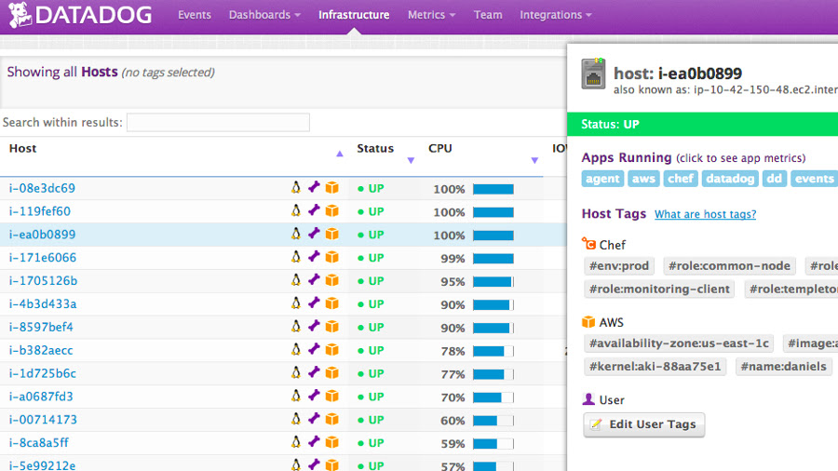Click Linux penguin icon for i-ea0b0899
The image size is (838, 471).
coord(295,234)
